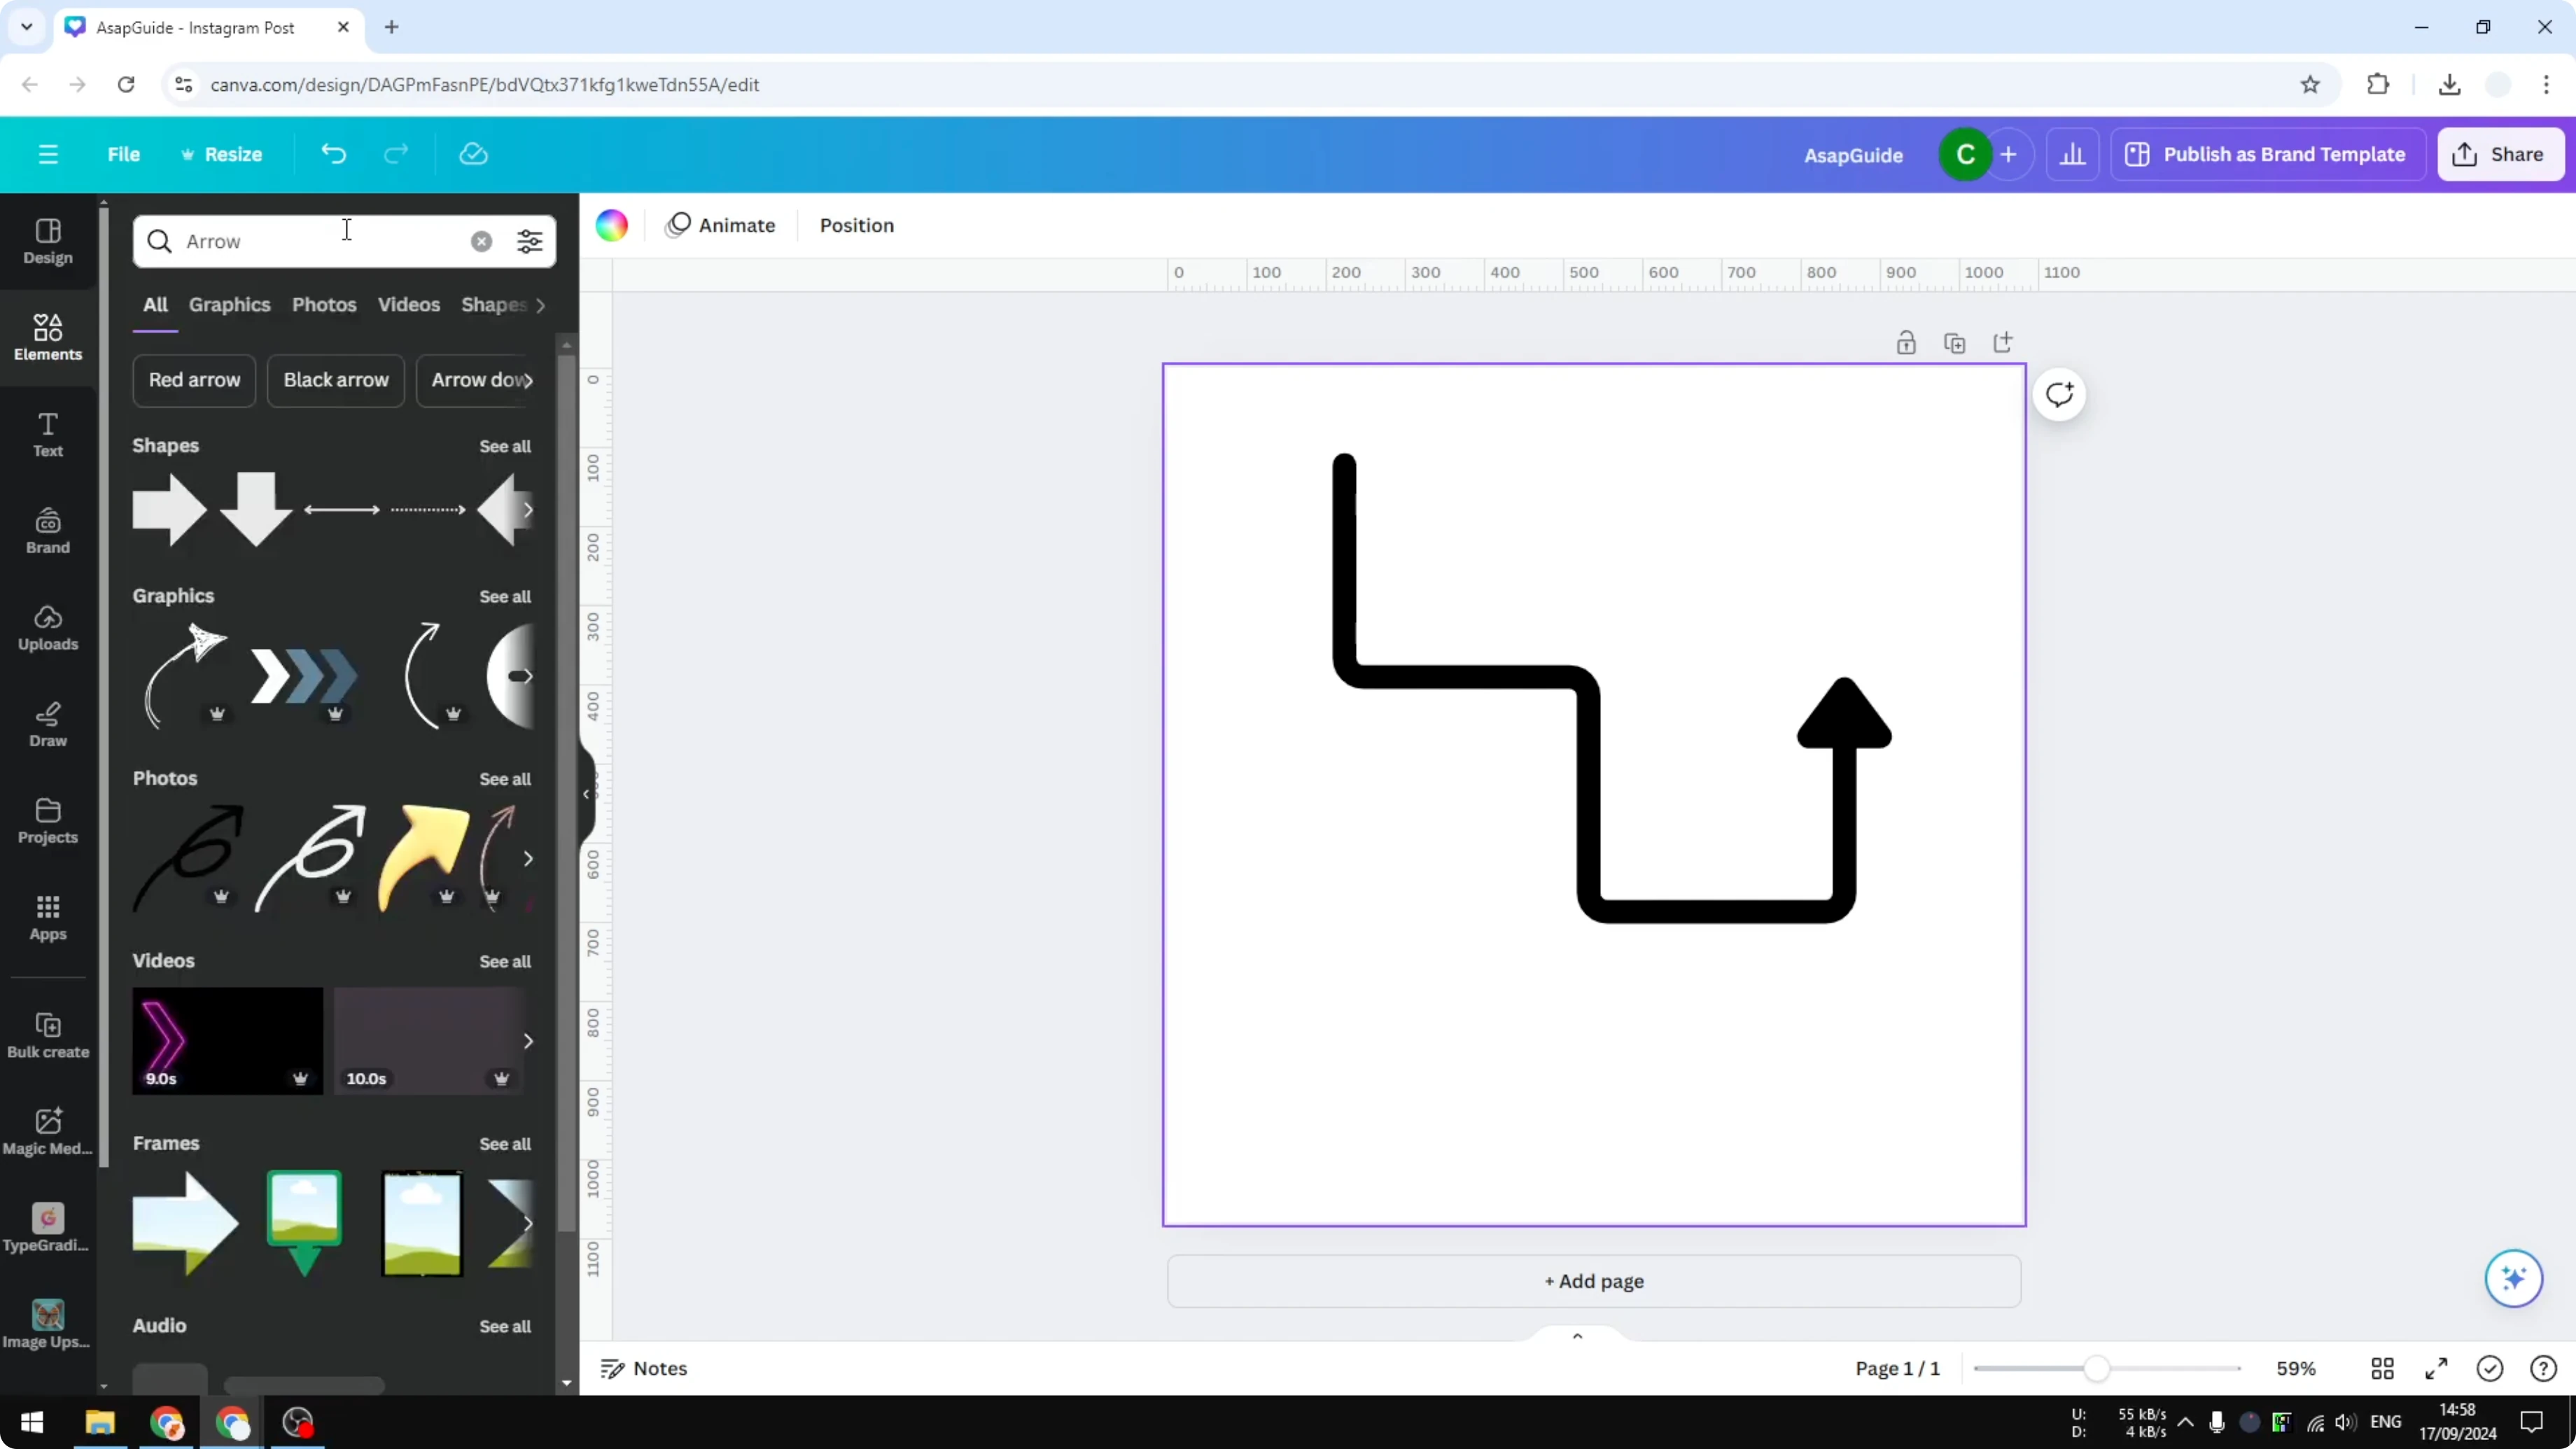Click Publish as Brand Template

2267,154
